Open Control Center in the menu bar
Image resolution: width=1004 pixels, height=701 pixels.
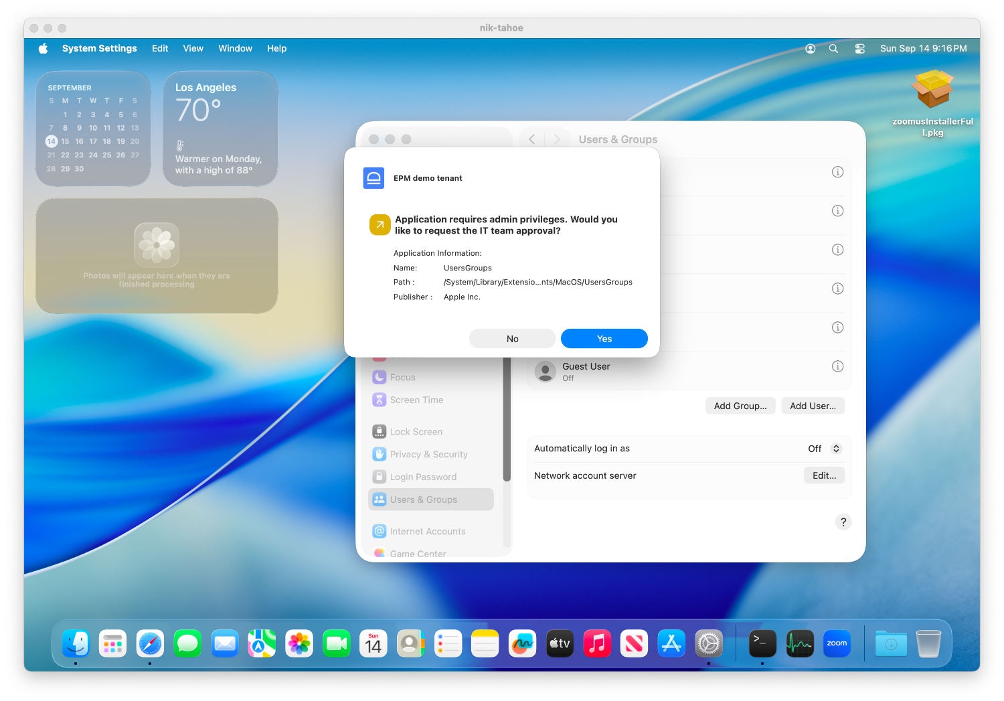pyautogui.click(x=860, y=48)
